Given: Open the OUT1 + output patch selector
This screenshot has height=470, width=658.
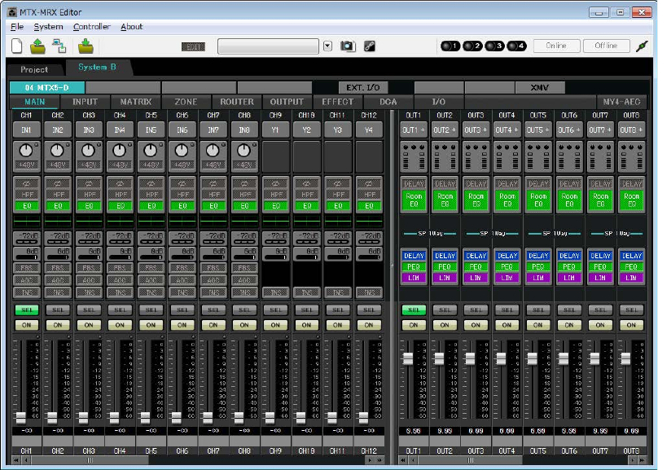Looking at the screenshot, I should point(414,130).
